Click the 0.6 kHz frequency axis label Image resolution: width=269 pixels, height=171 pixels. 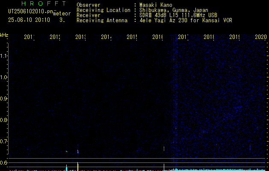(x=4, y=162)
